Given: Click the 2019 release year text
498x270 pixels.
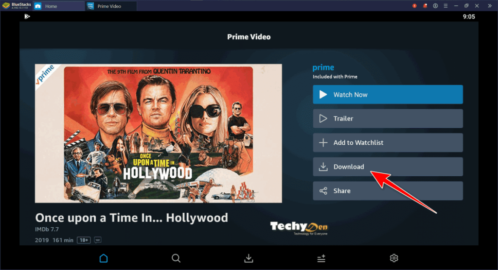Looking at the screenshot, I should [42, 240].
